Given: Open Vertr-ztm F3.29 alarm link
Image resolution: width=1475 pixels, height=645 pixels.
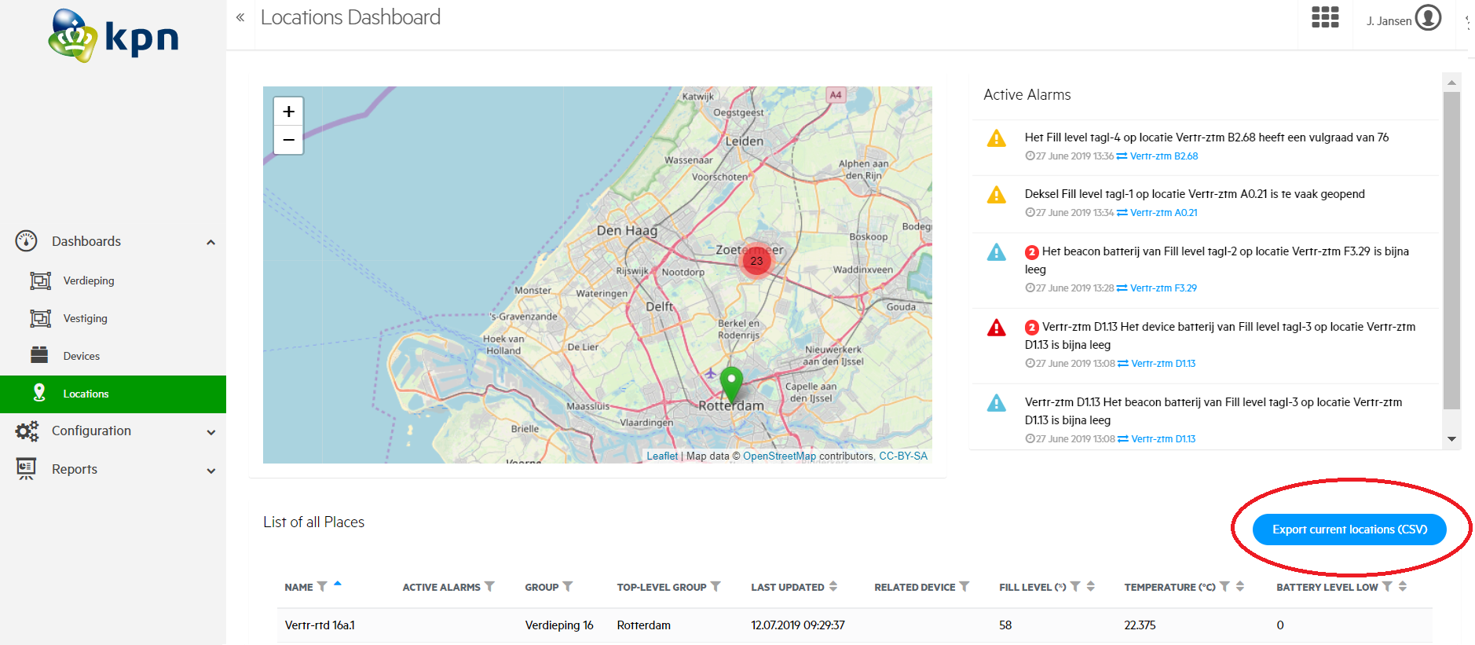Looking at the screenshot, I should [1163, 288].
